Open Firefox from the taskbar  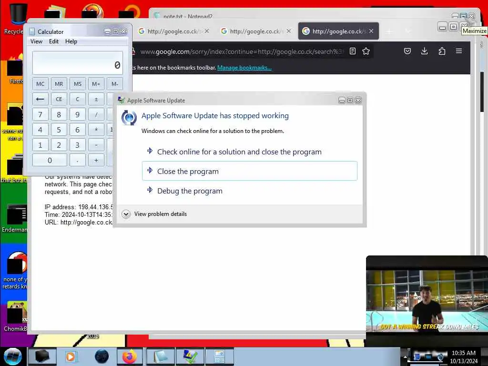click(x=130, y=356)
